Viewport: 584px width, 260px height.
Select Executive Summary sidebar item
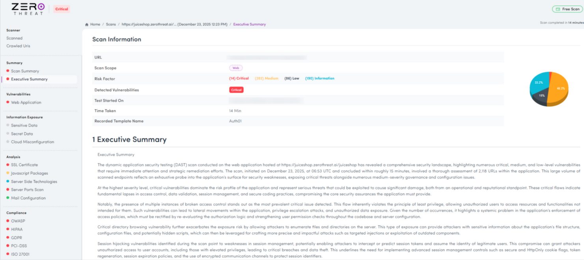coord(29,79)
